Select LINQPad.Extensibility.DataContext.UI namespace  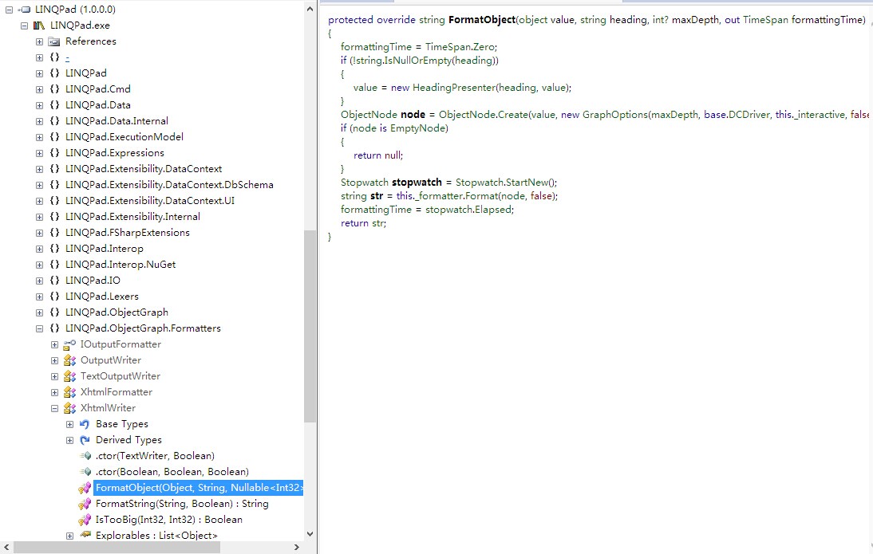point(150,201)
